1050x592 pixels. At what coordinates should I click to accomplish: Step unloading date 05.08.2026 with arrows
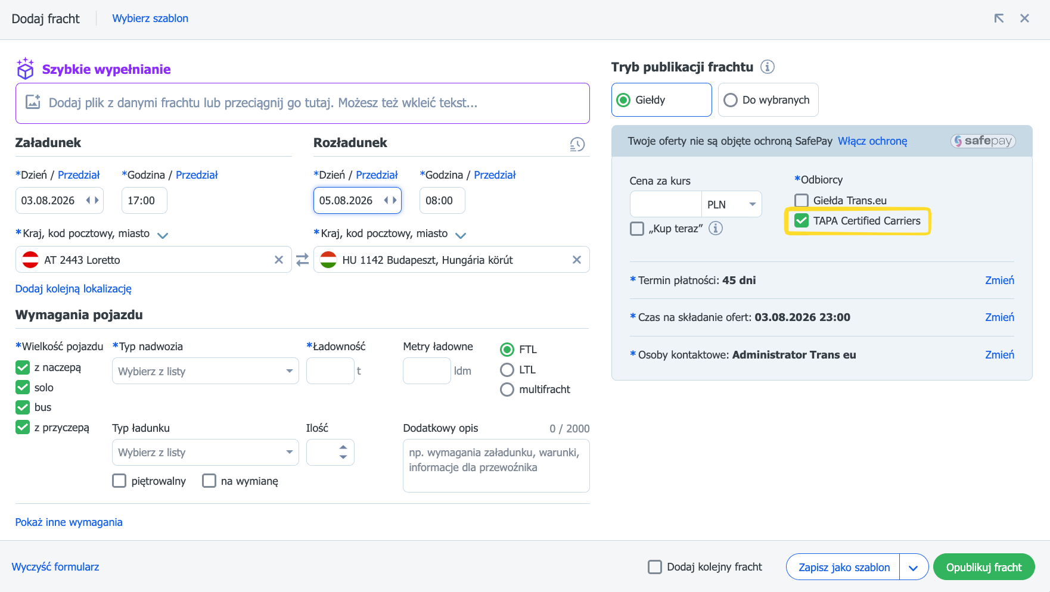(390, 201)
